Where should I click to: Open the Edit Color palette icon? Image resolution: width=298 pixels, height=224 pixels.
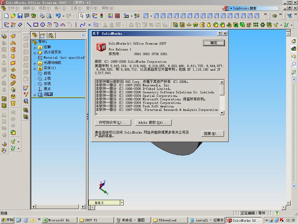[x=110, y=16]
